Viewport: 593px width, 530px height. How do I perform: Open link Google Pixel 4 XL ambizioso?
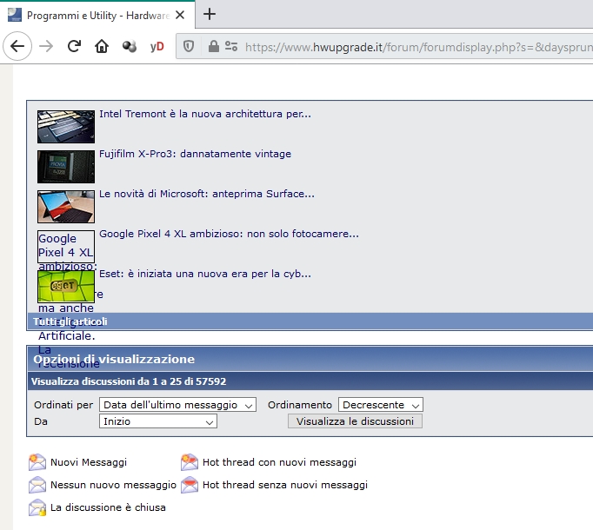[x=229, y=234]
